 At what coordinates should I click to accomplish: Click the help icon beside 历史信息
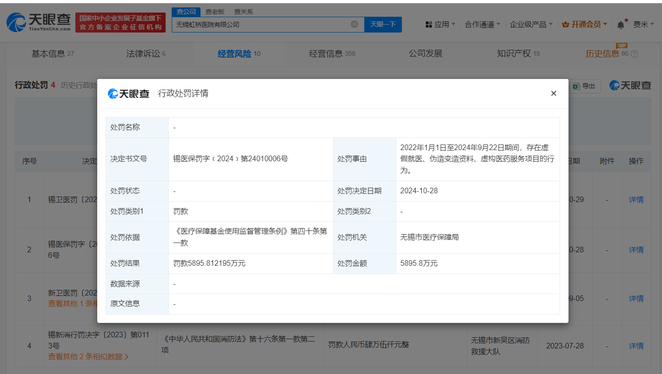(634, 54)
